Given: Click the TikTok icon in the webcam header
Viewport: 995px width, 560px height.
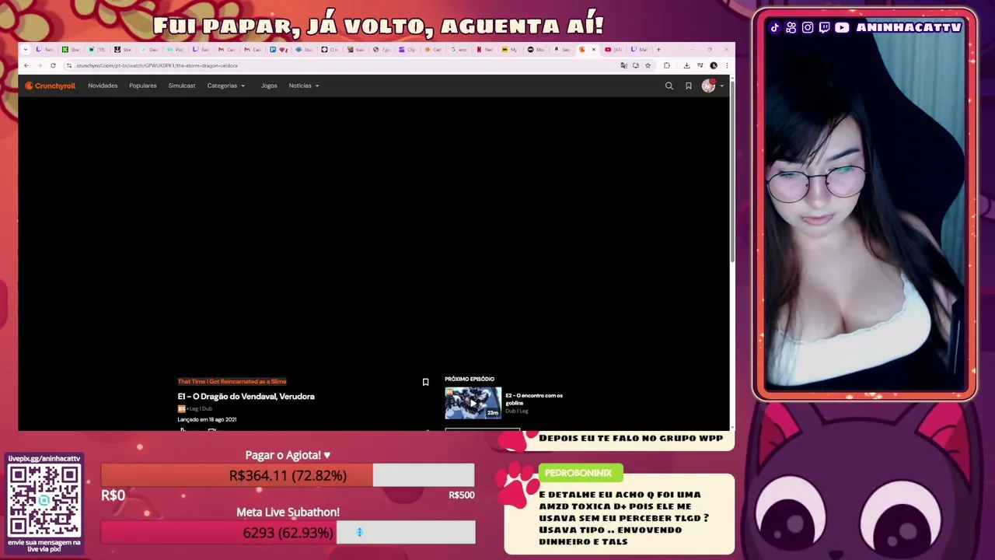Looking at the screenshot, I should 774,27.
